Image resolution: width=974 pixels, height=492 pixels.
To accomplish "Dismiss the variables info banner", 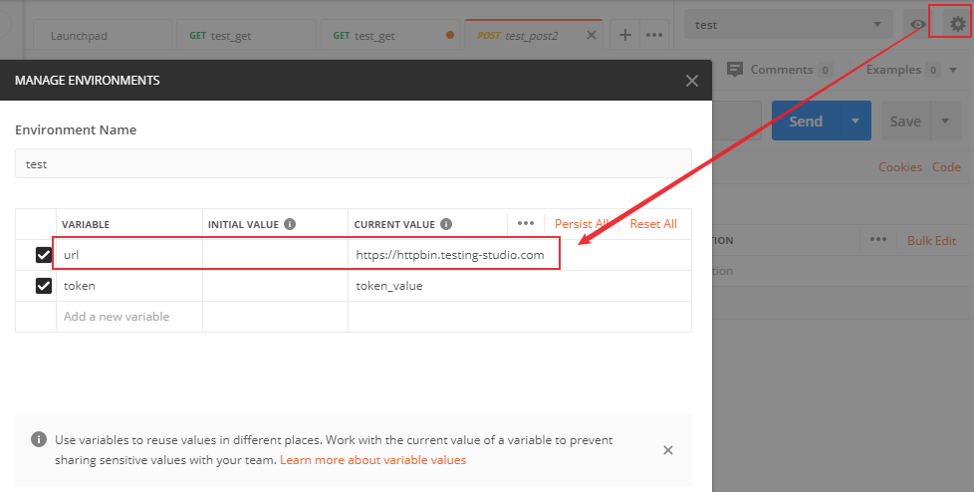I will [x=668, y=450].
